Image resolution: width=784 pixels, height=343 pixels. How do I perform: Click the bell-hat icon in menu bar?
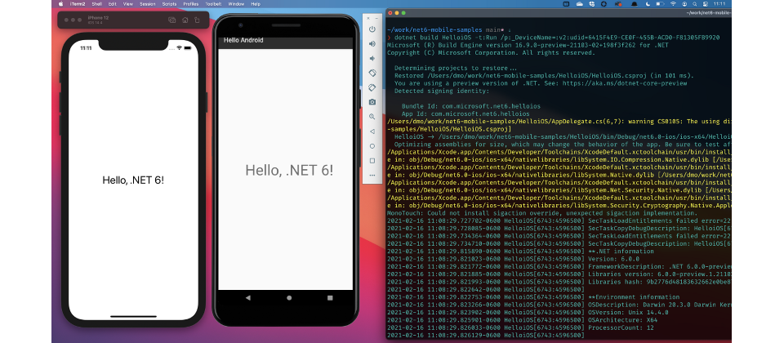point(634,3)
